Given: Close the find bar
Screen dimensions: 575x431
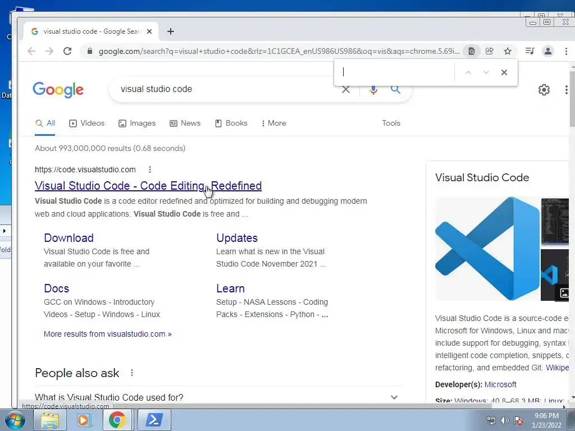Looking at the screenshot, I should click(504, 72).
